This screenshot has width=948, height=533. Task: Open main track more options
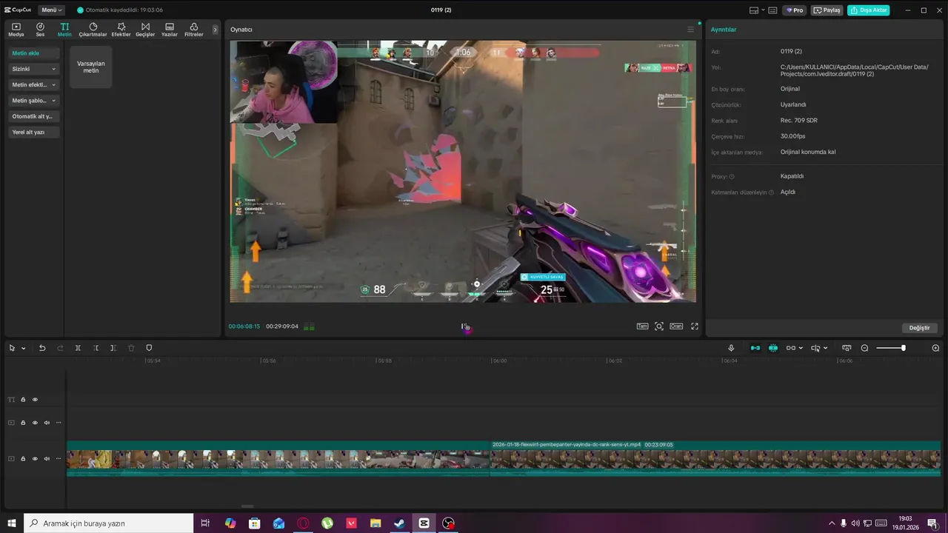tap(59, 459)
